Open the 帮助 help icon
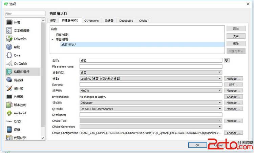Image resolution: width=254 pixels, height=153 pixels. point(9,47)
